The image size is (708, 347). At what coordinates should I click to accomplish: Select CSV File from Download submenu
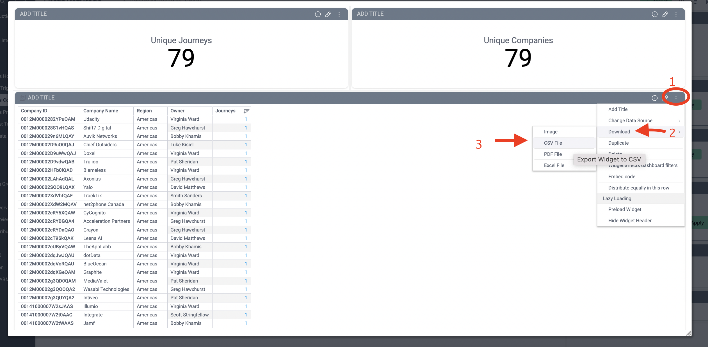tap(553, 143)
